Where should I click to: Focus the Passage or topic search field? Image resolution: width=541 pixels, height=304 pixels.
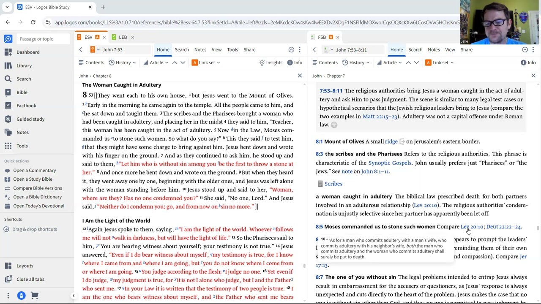tap(43, 39)
